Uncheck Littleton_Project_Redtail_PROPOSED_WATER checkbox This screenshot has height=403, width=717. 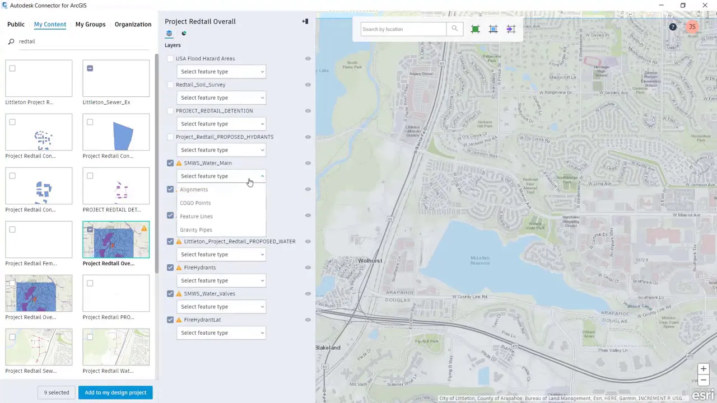point(170,242)
